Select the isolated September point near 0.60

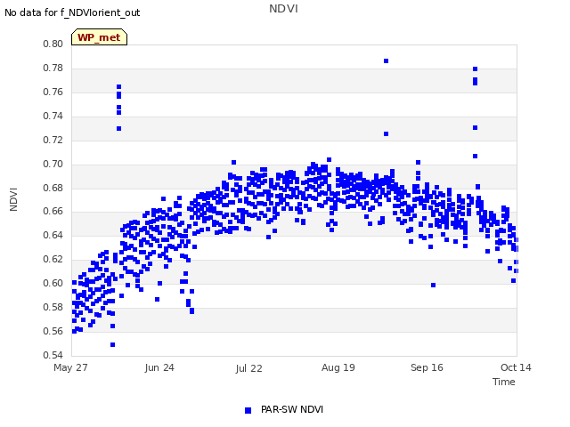434,285
